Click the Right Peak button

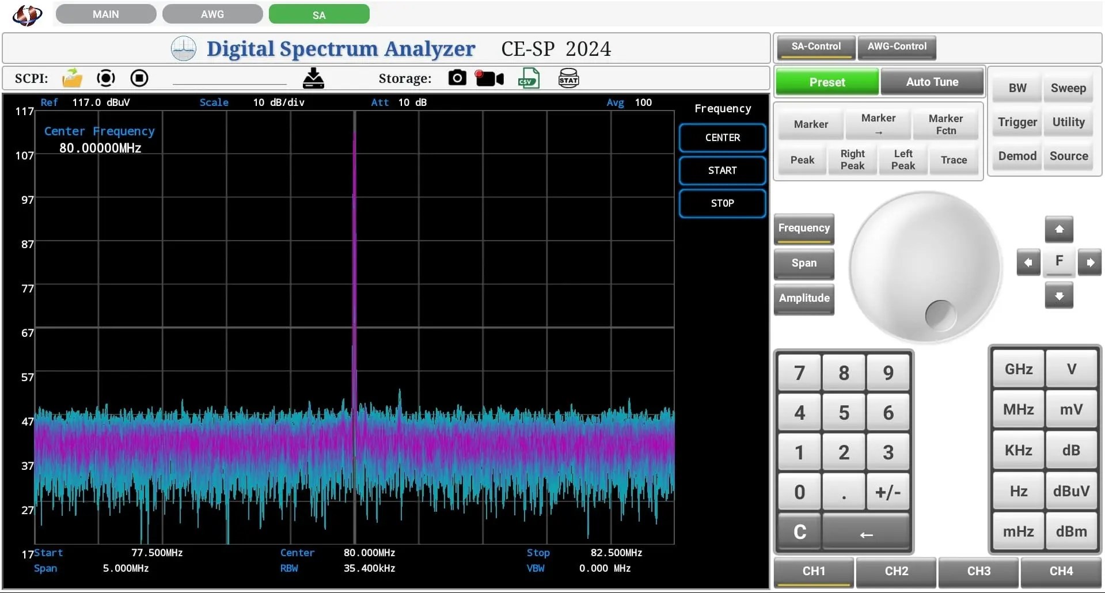click(x=852, y=159)
